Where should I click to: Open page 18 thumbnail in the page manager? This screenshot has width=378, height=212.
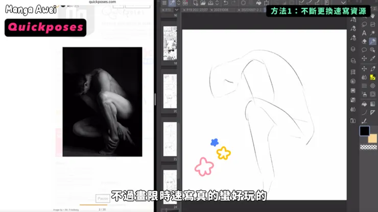170,43
